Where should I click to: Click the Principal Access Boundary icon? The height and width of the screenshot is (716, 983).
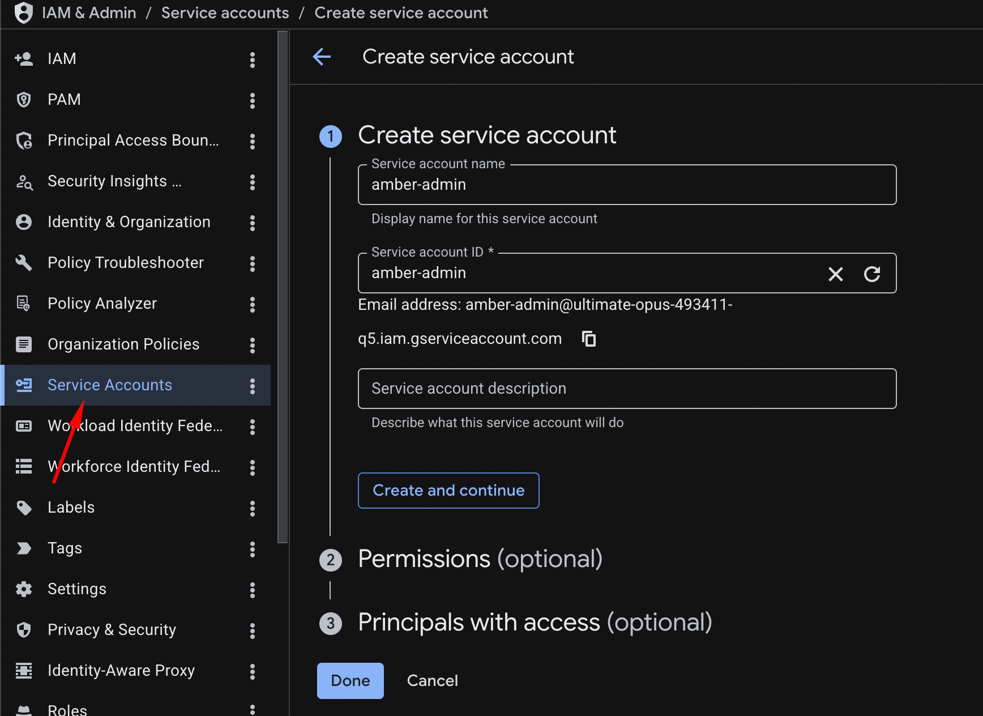[24, 140]
